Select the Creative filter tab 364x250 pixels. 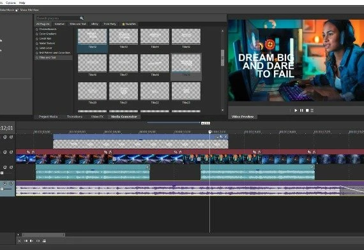pyautogui.click(x=59, y=24)
